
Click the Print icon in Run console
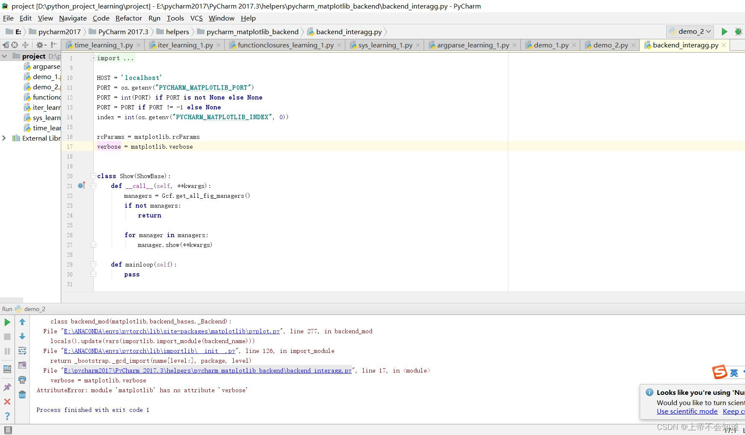22,380
